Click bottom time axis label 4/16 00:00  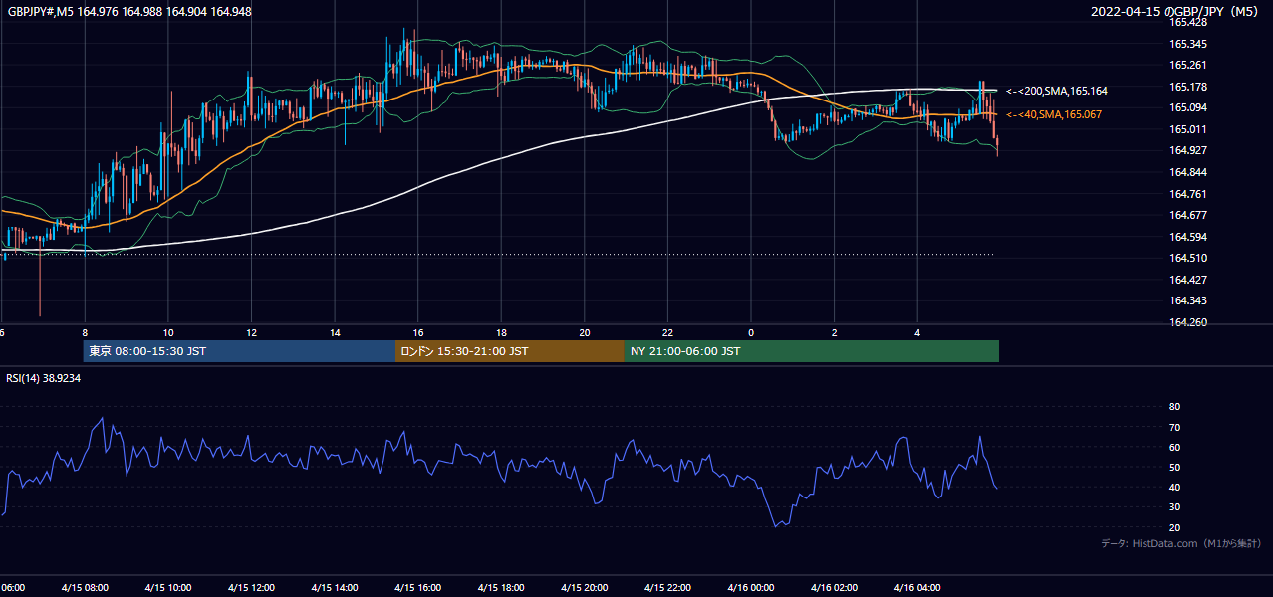[750, 587]
